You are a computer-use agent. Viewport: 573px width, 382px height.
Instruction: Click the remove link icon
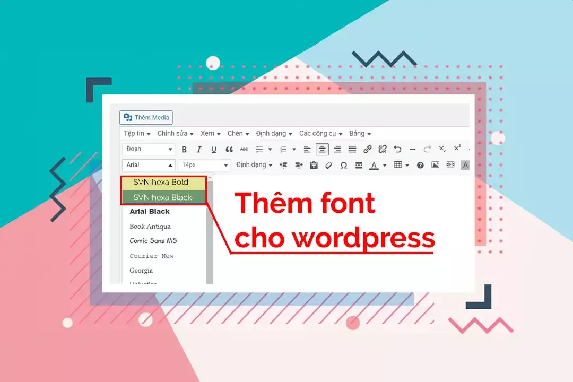pyautogui.click(x=383, y=149)
